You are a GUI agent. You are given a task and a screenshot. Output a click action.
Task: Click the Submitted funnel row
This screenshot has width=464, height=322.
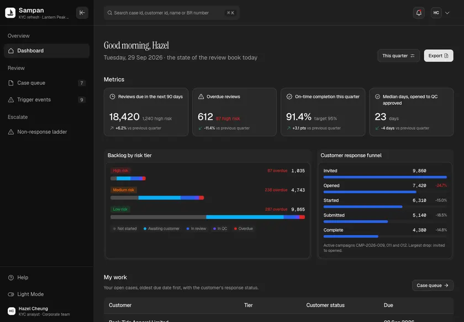click(x=385, y=218)
